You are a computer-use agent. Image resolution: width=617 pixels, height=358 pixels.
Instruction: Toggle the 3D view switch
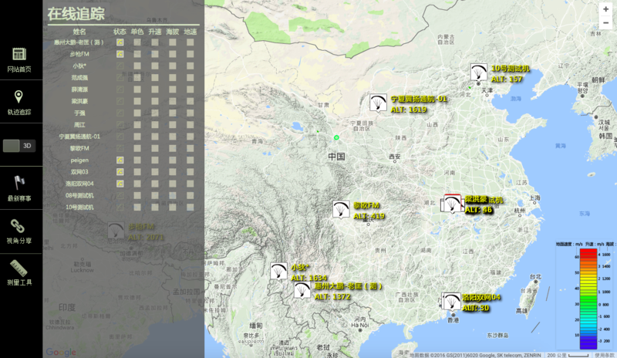[x=19, y=146]
